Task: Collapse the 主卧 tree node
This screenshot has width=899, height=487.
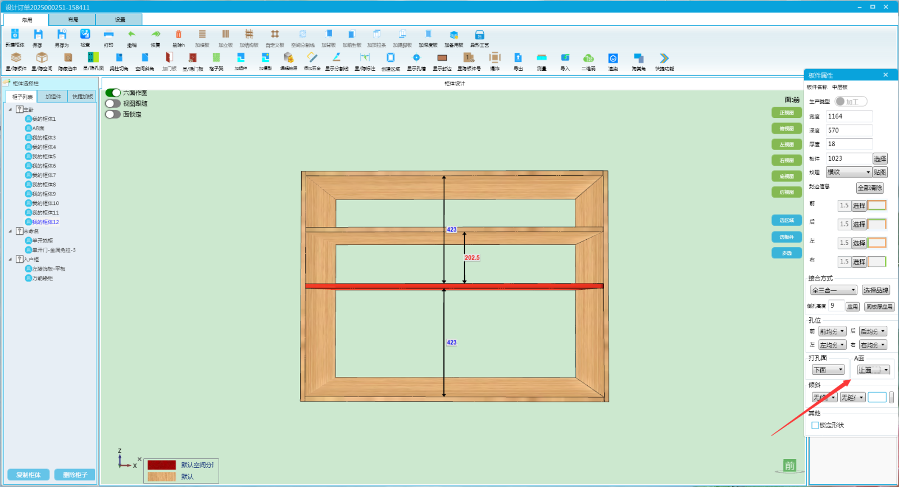Action: click(x=10, y=110)
